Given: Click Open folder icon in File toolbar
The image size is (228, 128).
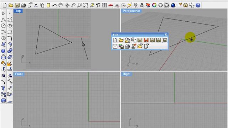Looking at the screenshot, I should pos(121,40).
